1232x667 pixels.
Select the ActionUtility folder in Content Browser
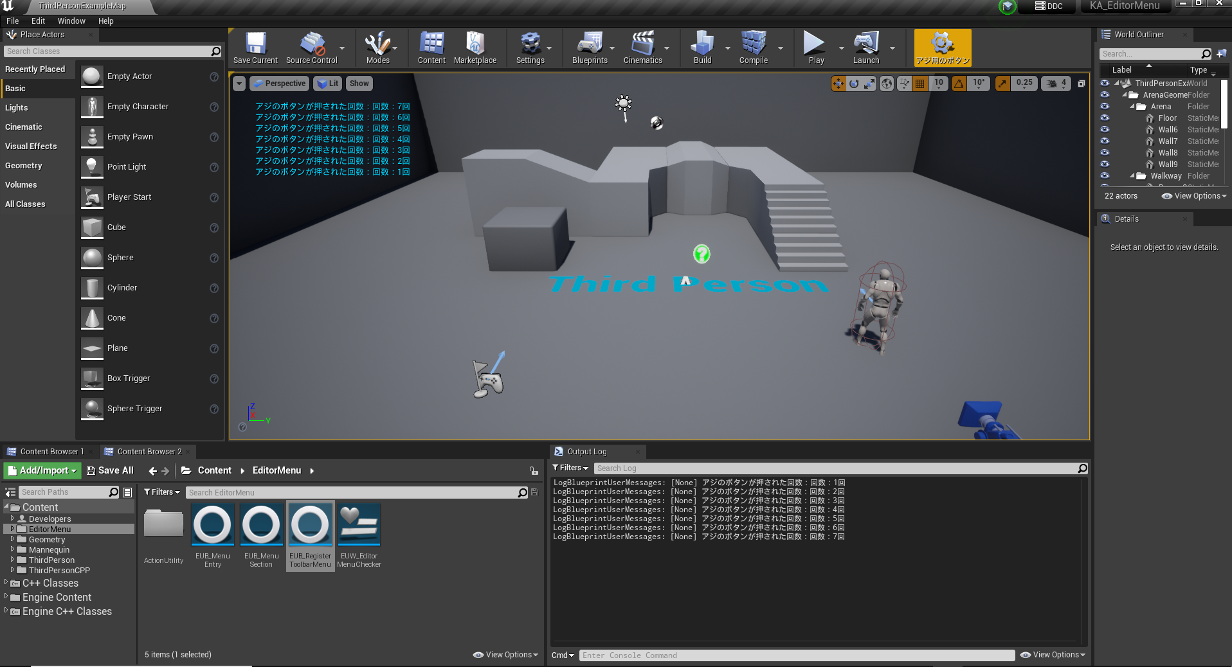coord(163,535)
